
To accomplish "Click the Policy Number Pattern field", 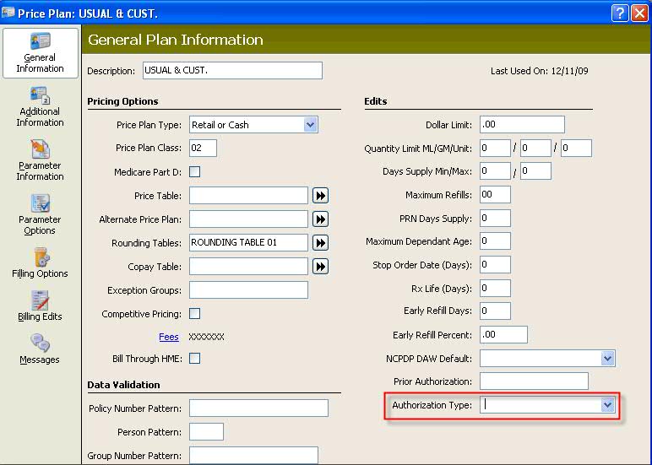I will tap(258, 408).
